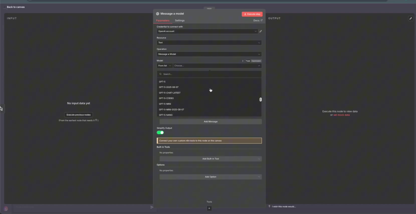Click the drag handle above the node panel
The width and height of the screenshot is (416, 214).
click(x=209, y=8)
